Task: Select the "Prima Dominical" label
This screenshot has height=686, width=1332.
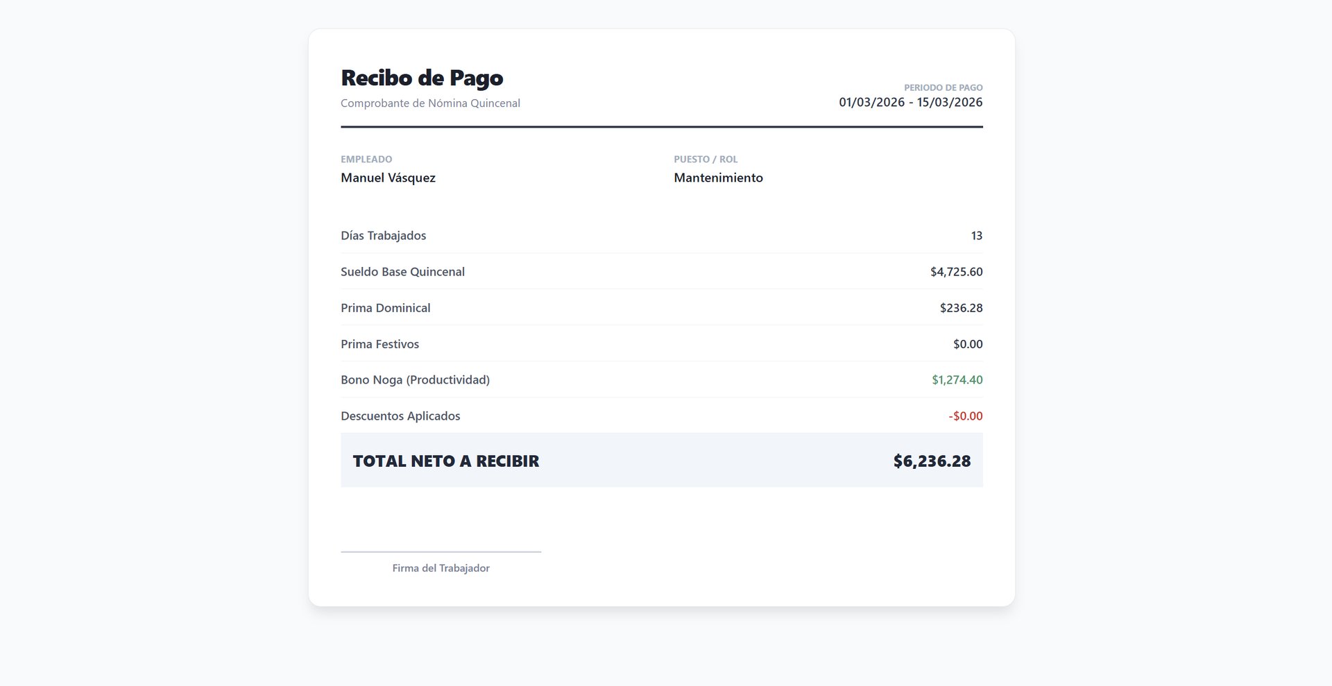Action: [x=385, y=308]
